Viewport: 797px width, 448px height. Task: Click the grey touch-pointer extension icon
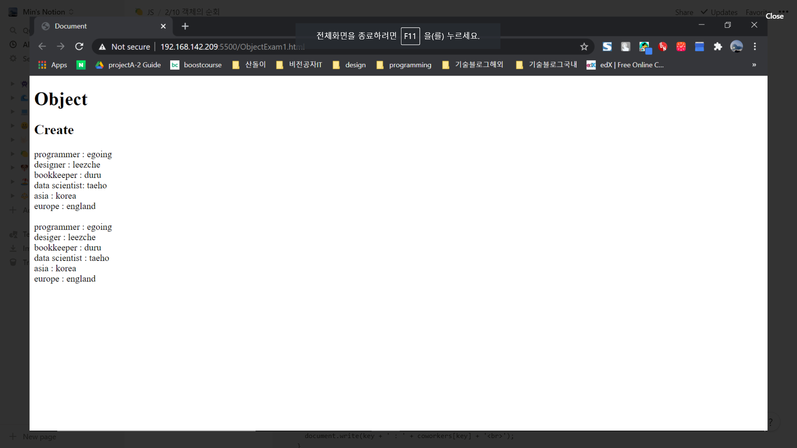coord(626,47)
